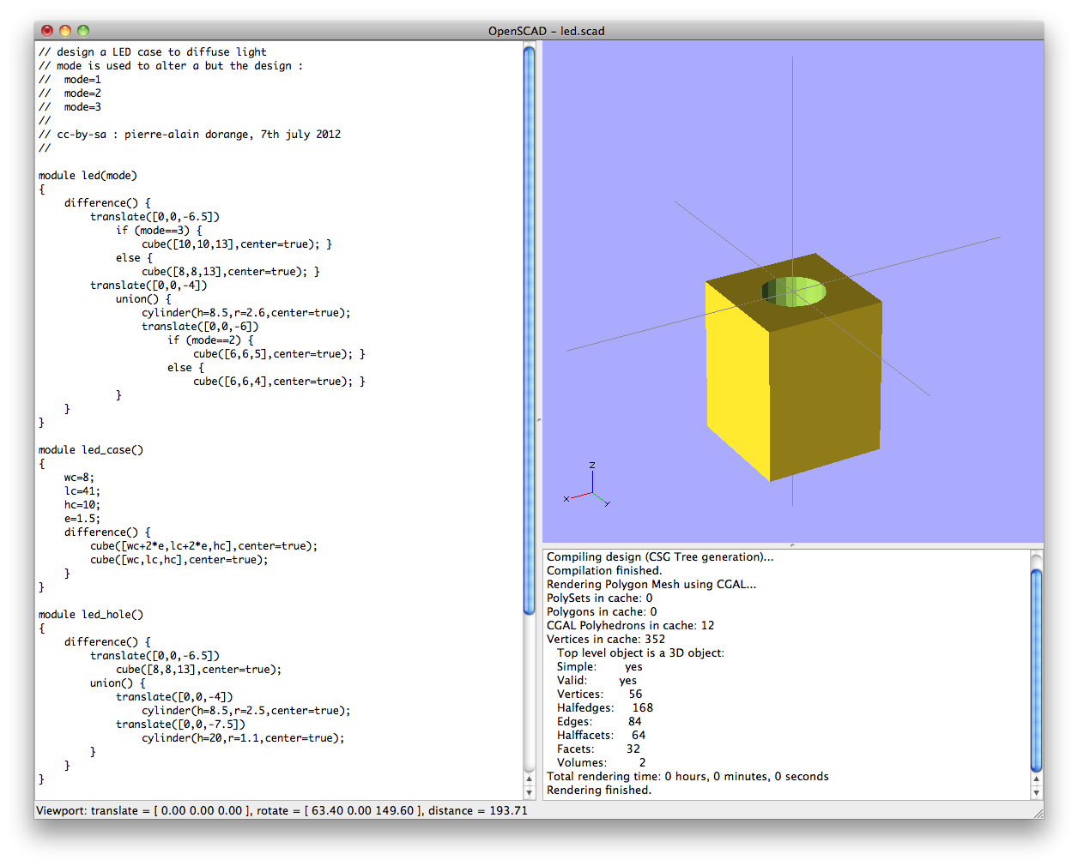
Task: Click the 'Total rendering time' console line
Action: pos(687,776)
